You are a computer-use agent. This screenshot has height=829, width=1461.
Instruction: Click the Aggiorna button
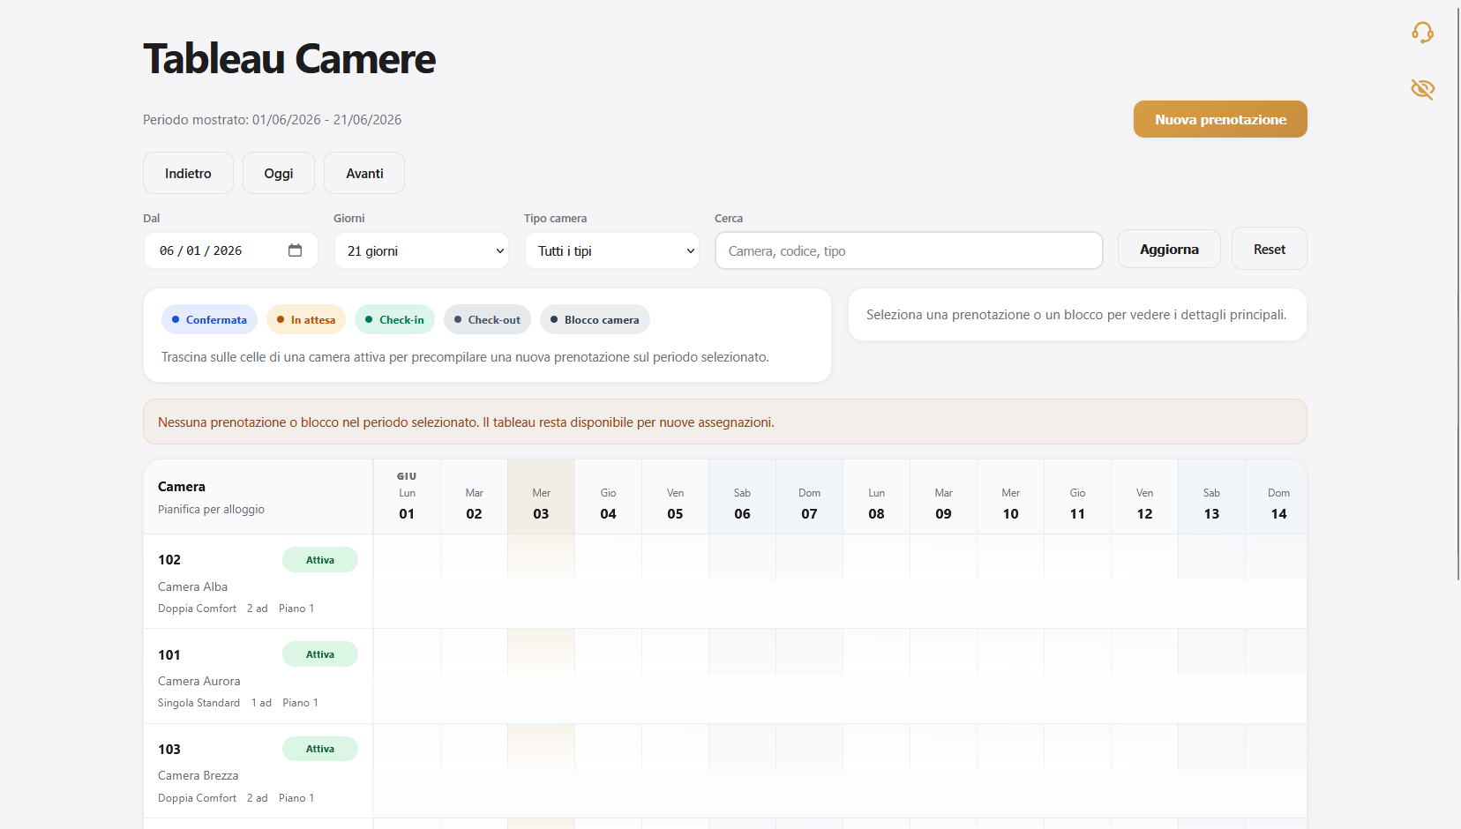tap(1169, 249)
